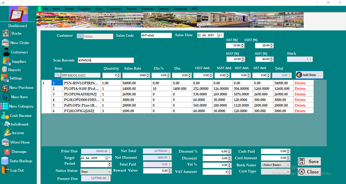The width and height of the screenshot is (346, 184).
Task: Click the item search magnifier icon
Action: 57,75
